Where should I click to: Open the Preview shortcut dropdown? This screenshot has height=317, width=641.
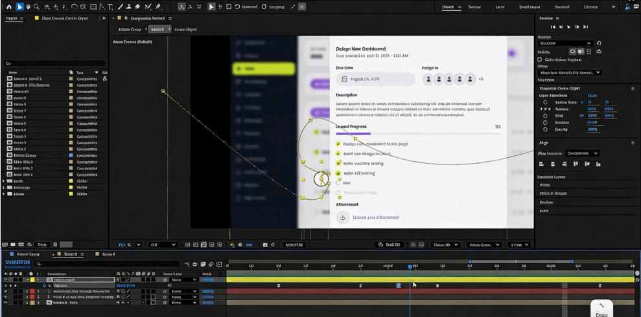point(565,43)
